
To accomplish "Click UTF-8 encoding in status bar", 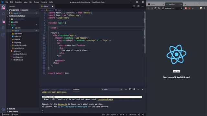I will coord(122,115).
